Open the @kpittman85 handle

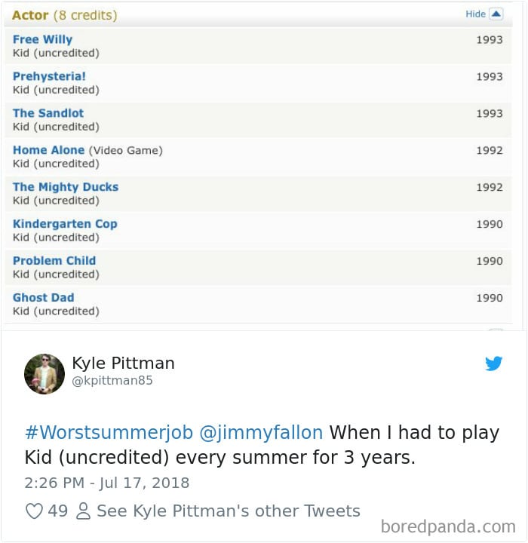tap(112, 381)
